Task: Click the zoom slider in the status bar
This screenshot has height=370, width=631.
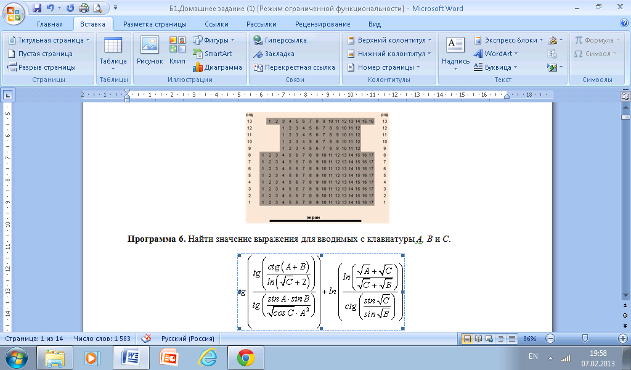Action: (585, 339)
